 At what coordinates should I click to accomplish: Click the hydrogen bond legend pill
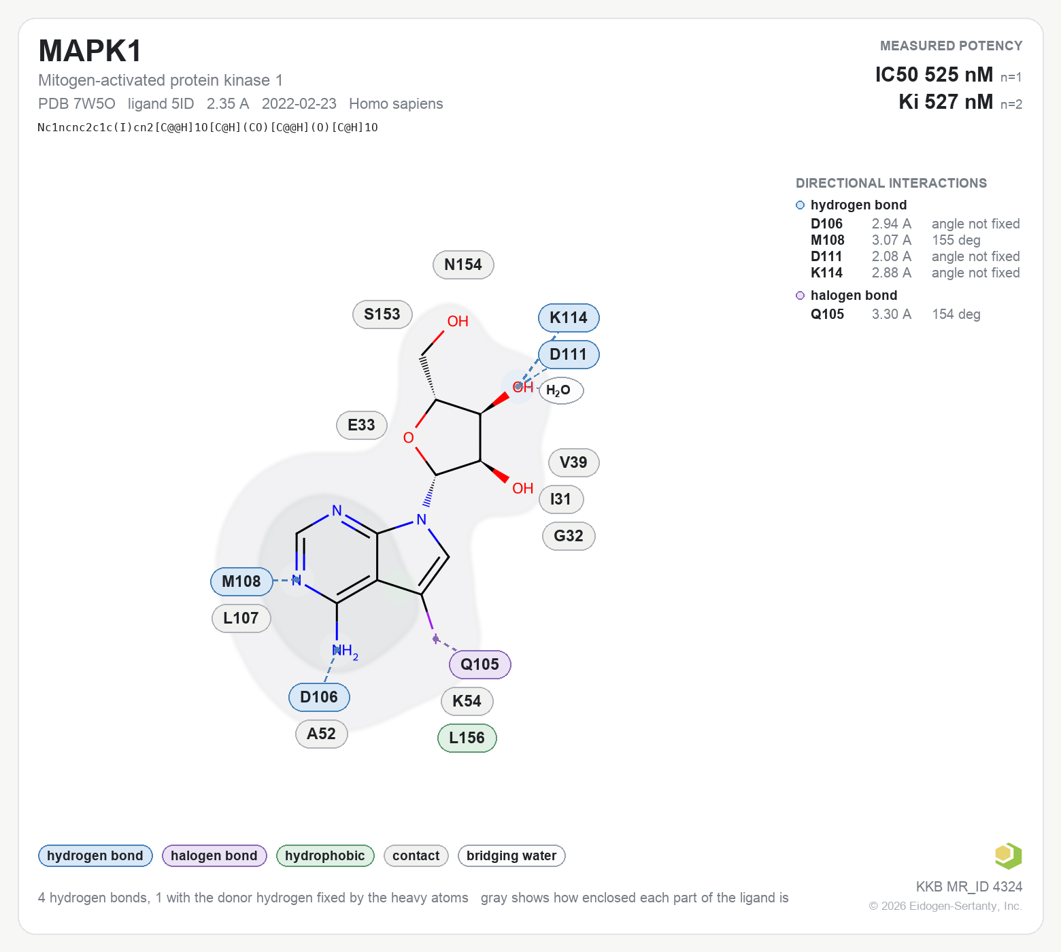95,855
